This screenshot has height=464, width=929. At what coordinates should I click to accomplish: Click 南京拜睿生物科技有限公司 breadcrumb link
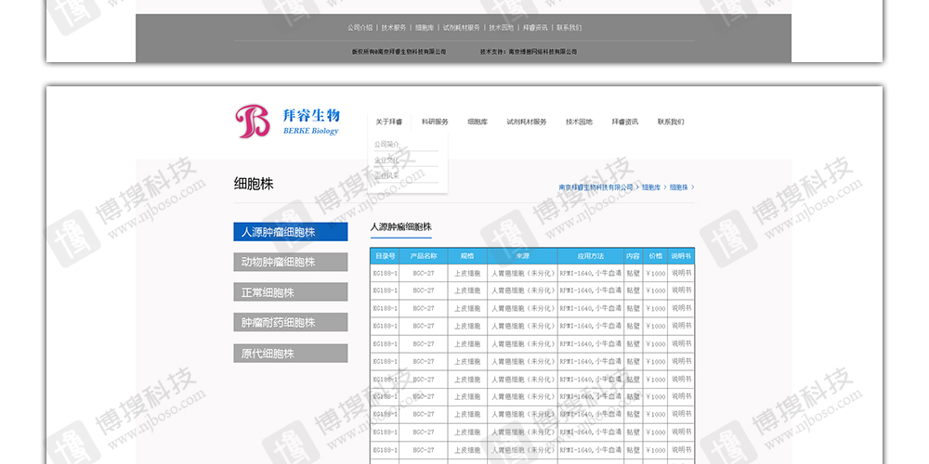(595, 187)
